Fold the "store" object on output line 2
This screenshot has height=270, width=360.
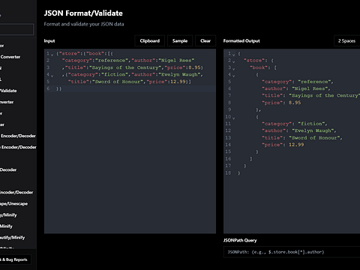[233, 61]
